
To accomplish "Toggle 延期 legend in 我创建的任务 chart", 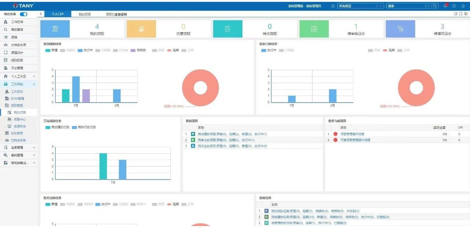I will tap(173, 50).
